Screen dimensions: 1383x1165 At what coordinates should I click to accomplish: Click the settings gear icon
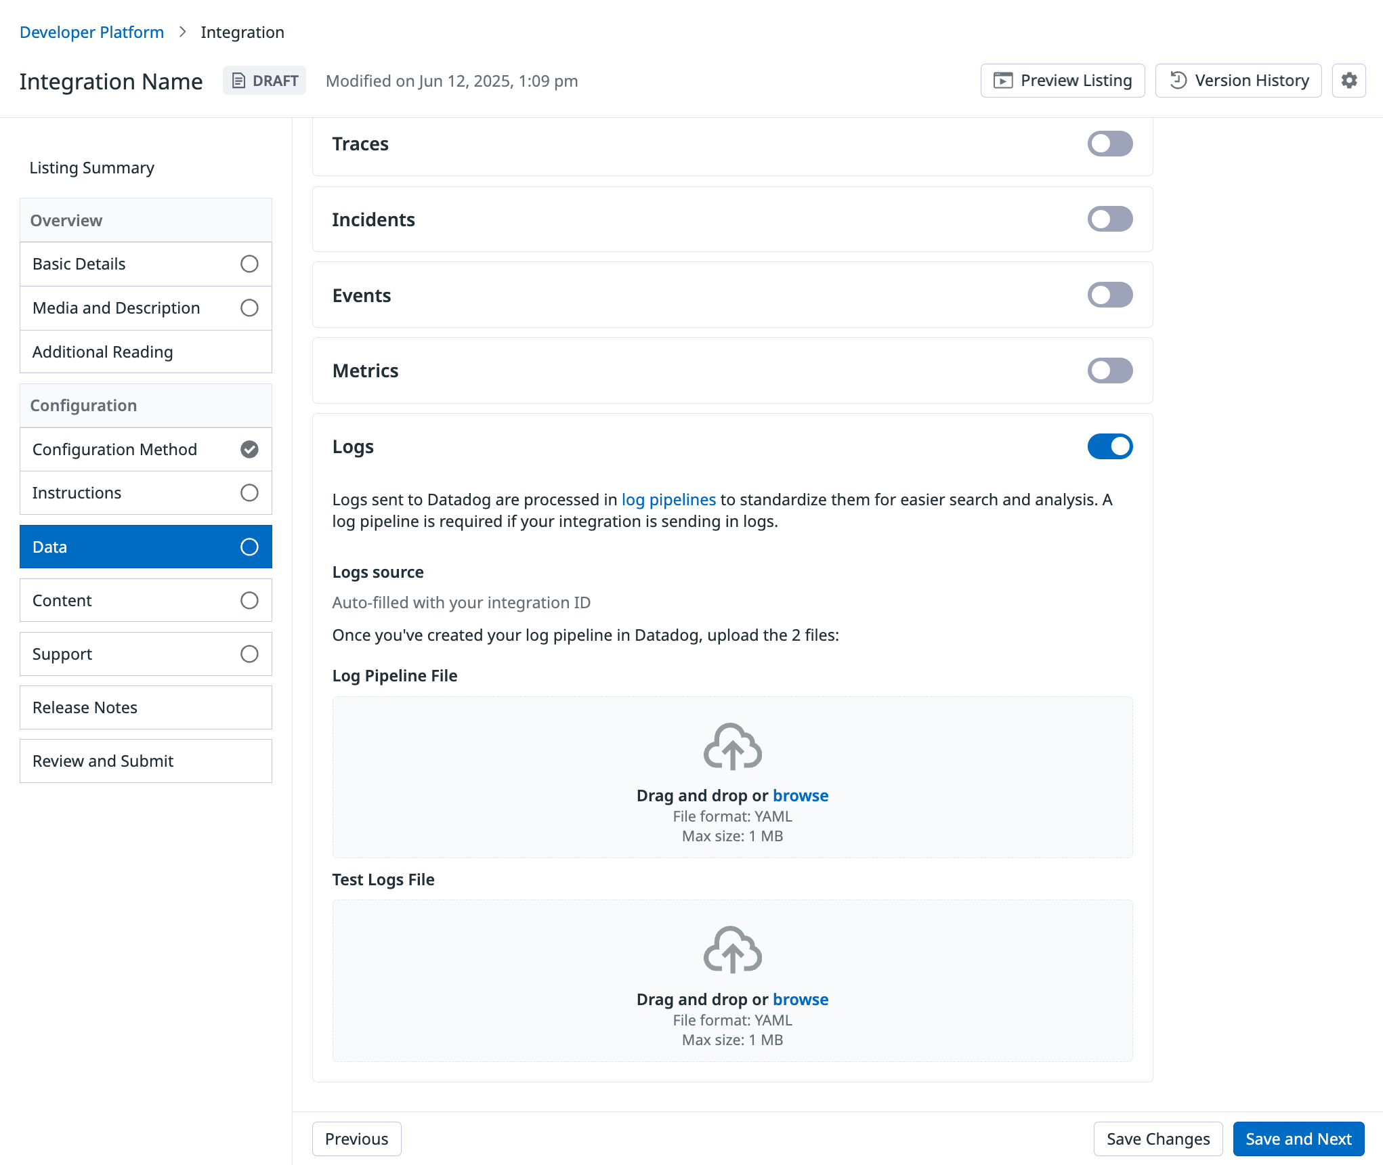coord(1348,81)
